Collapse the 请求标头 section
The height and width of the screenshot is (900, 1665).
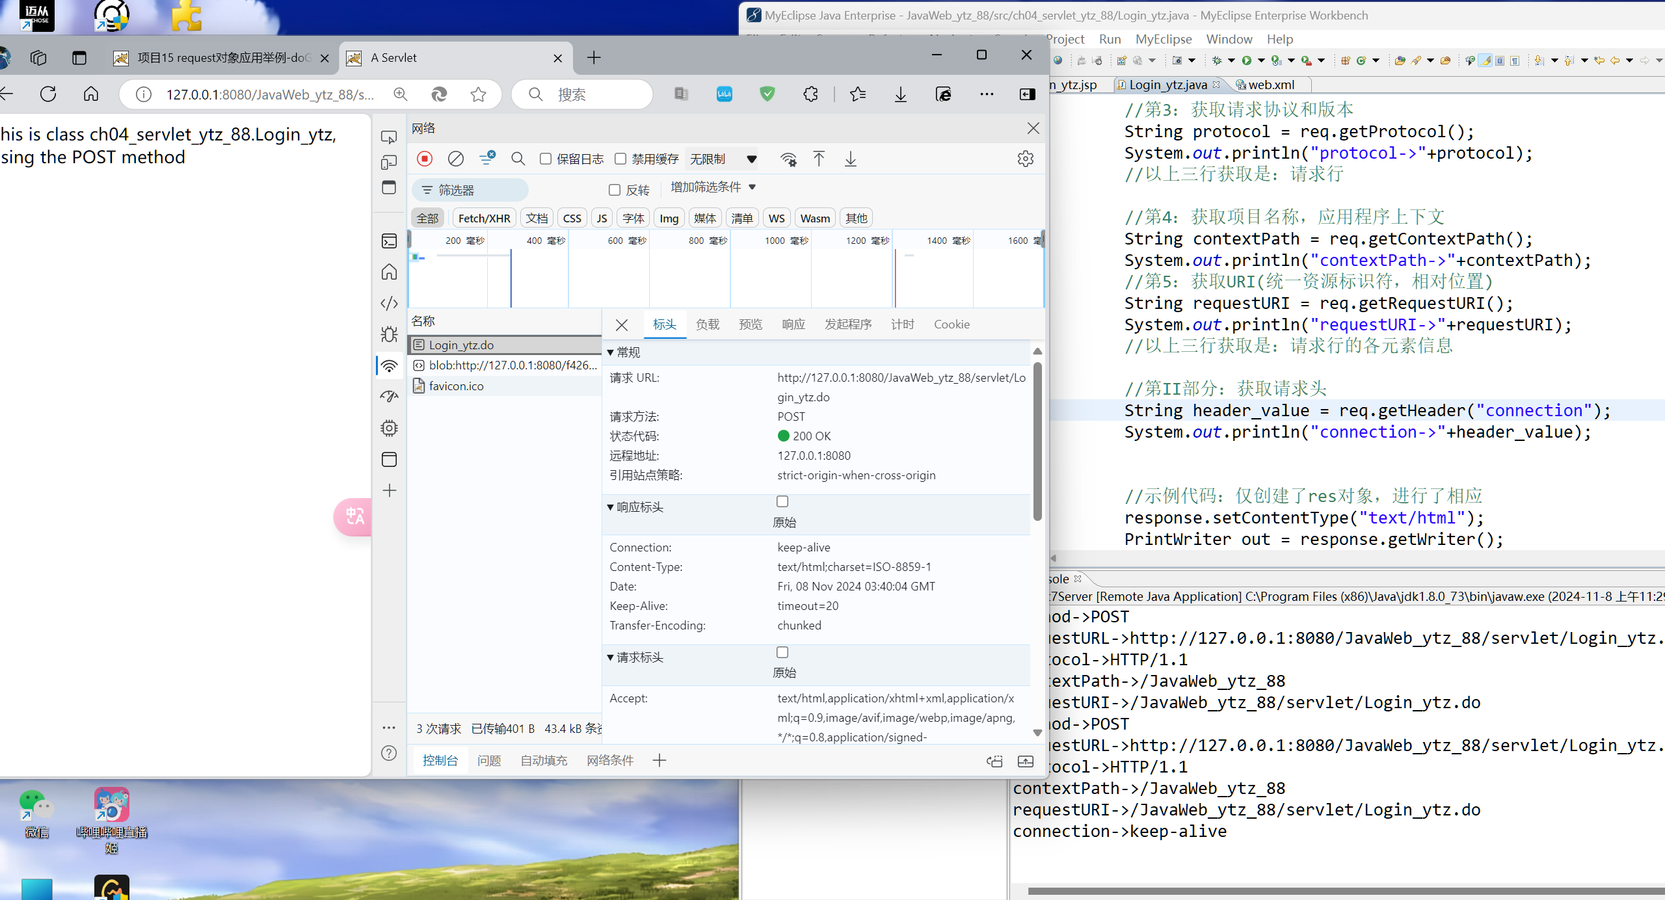(611, 657)
